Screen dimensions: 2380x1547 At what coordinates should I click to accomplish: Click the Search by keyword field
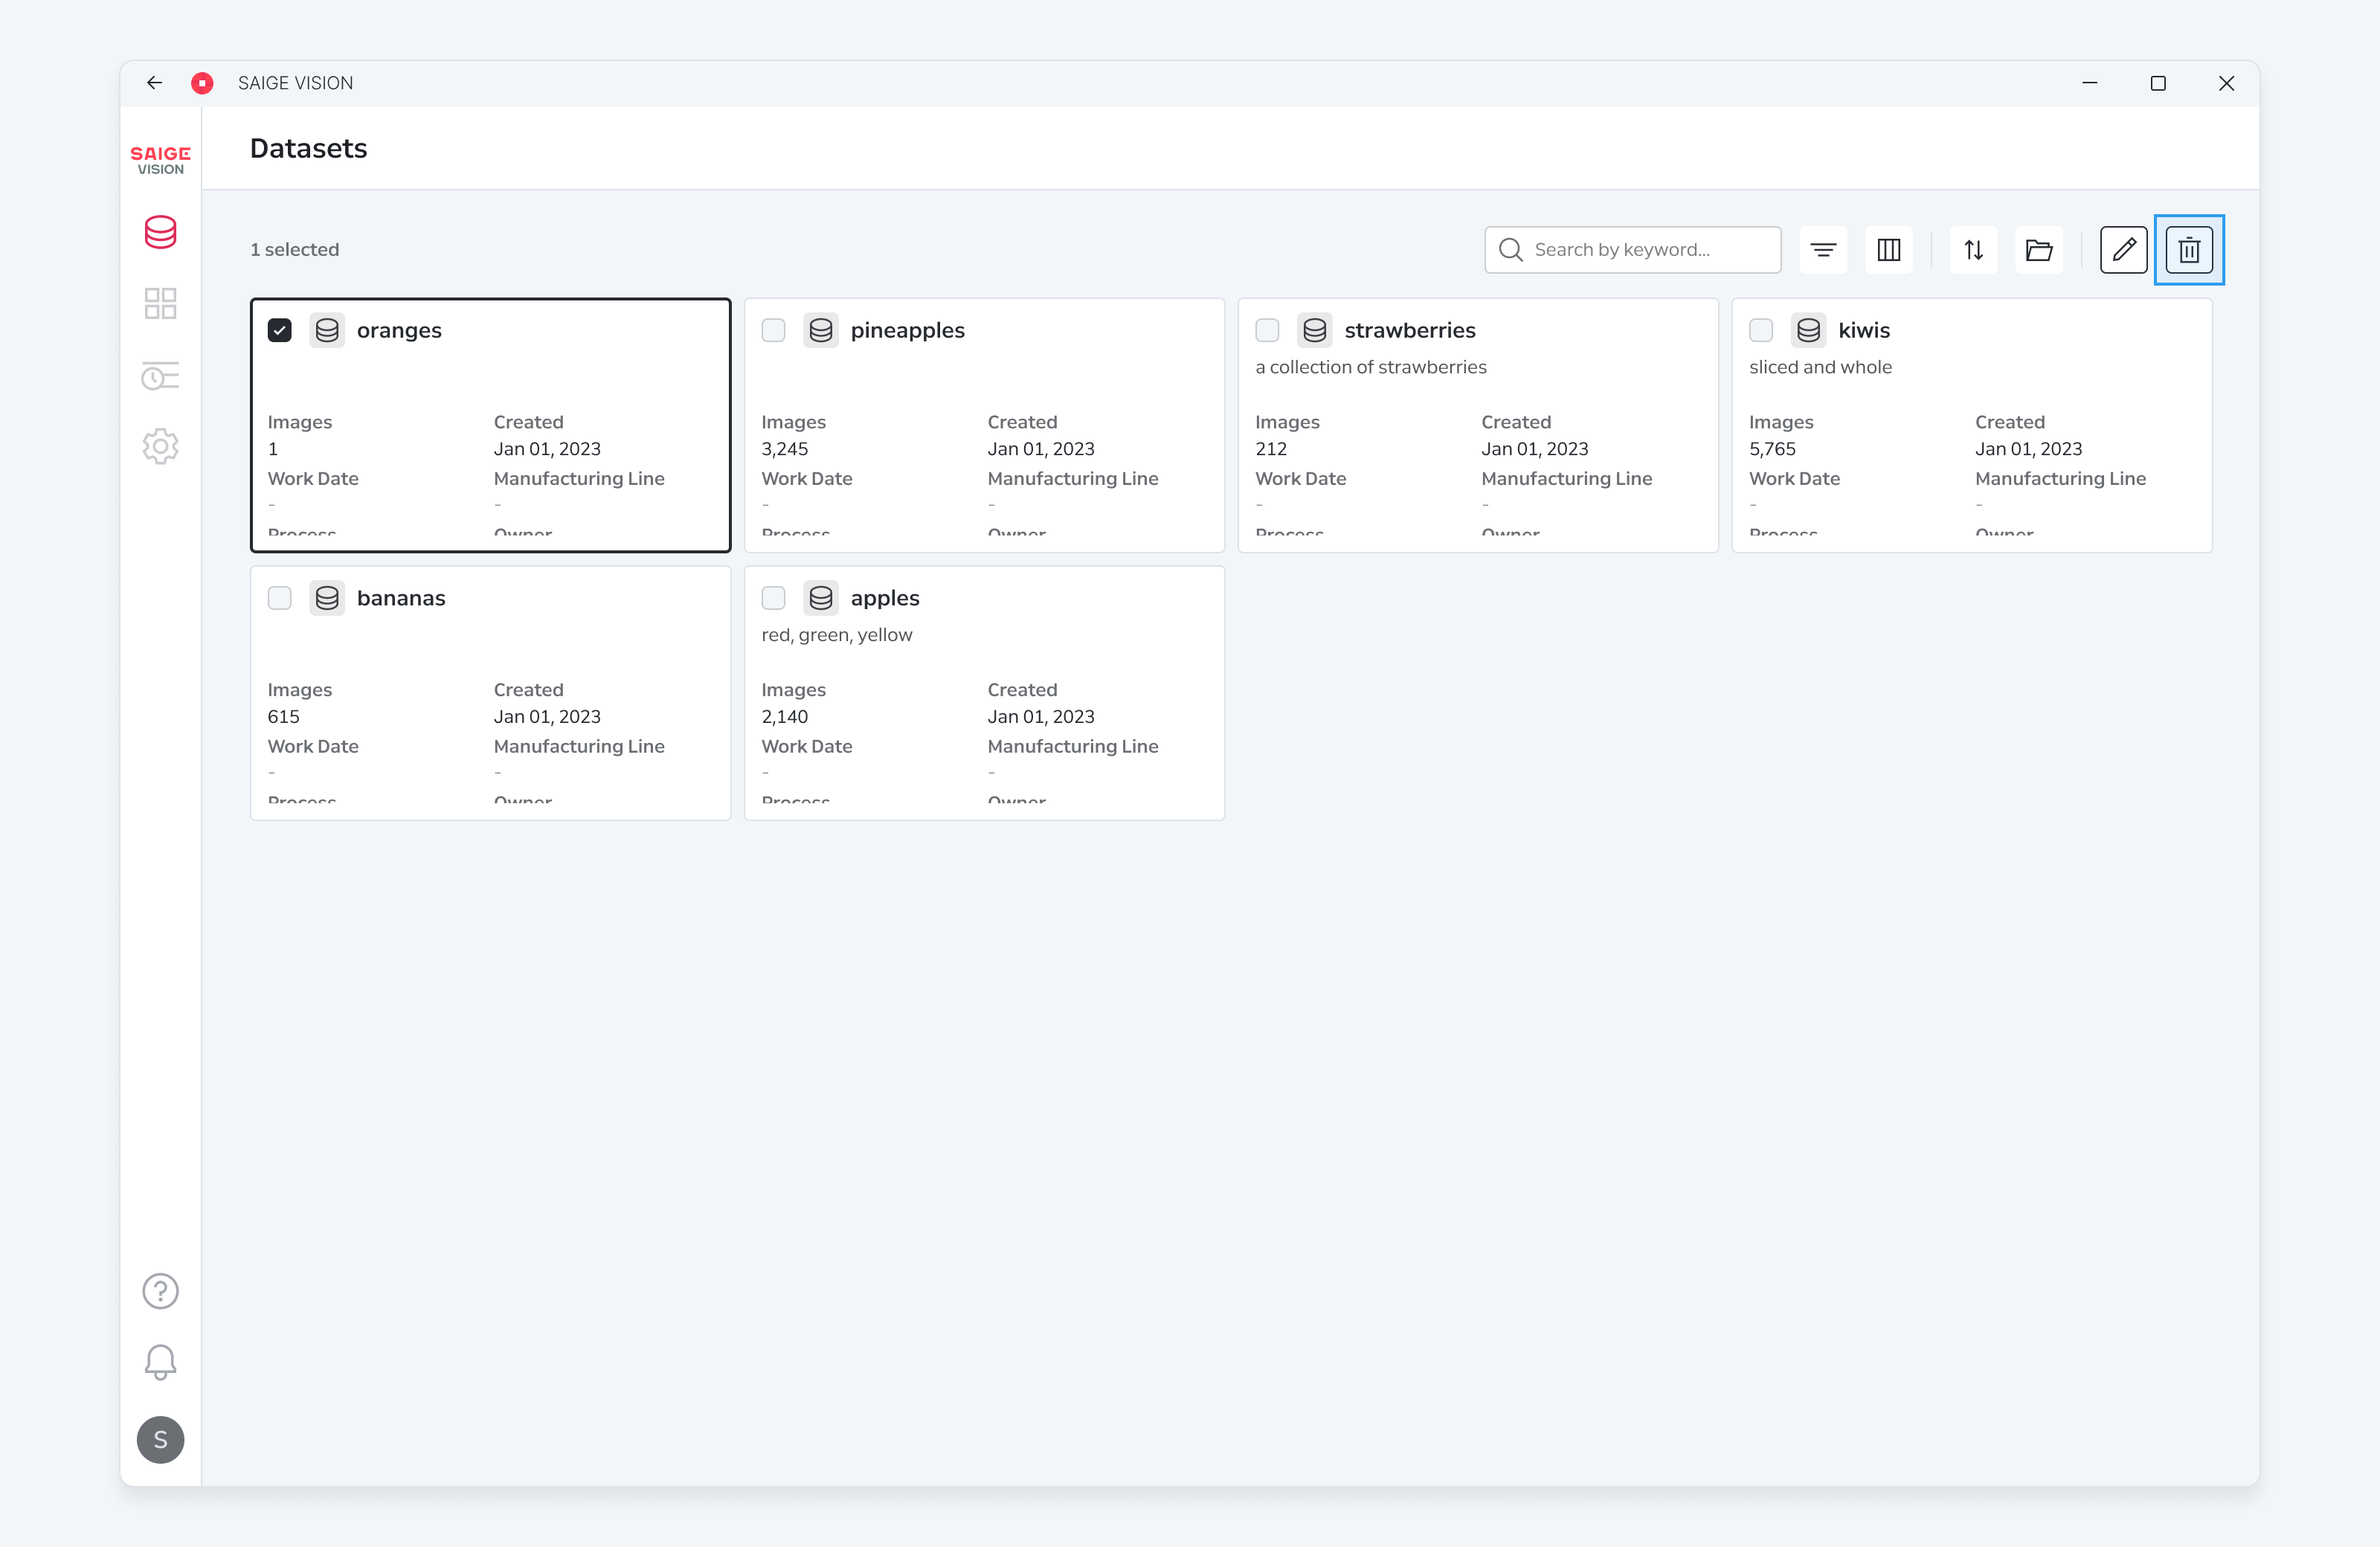coord(1632,250)
